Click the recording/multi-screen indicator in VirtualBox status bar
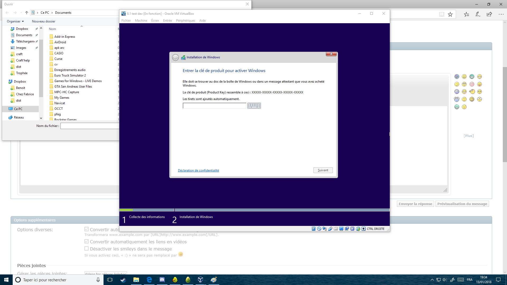The height and width of the screenshot is (285, 507). coord(347,229)
